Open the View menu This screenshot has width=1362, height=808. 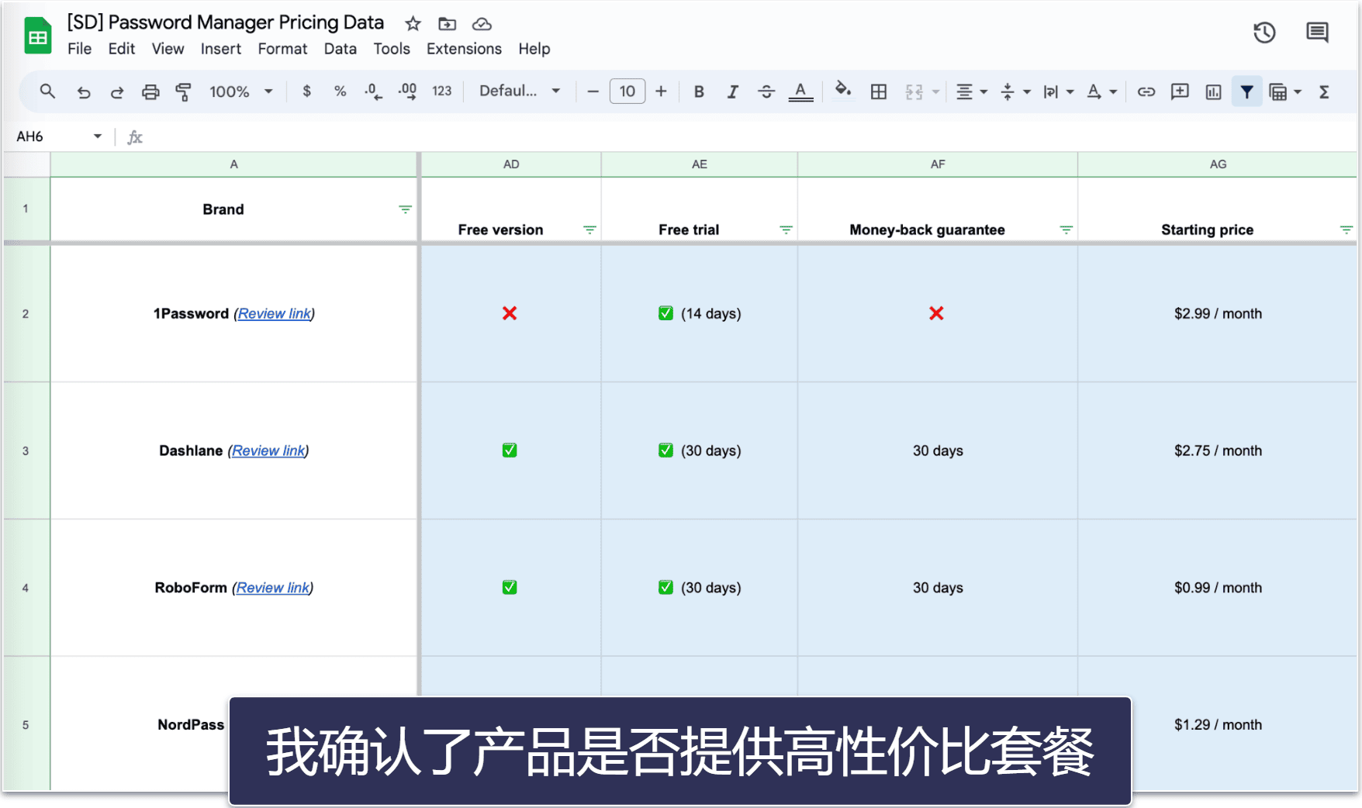[168, 49]
